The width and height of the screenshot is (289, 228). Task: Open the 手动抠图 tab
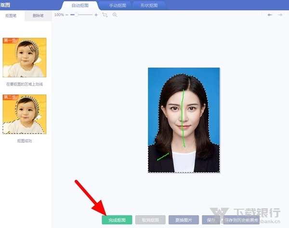(118, 5)
